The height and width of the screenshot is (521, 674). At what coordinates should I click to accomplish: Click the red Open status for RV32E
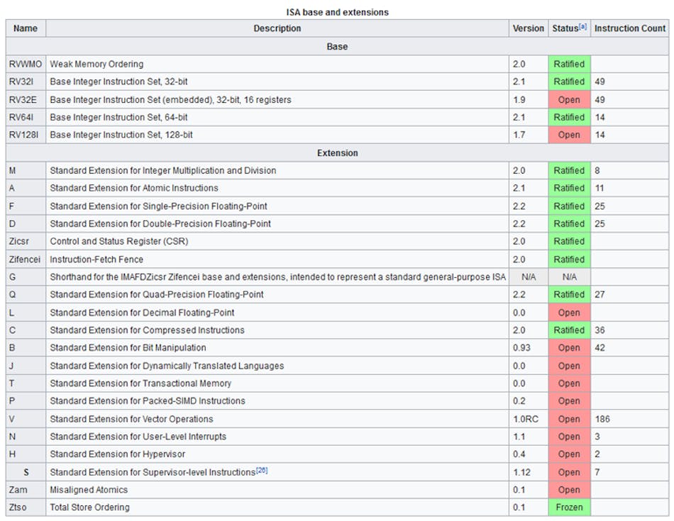tap(569, 99)
